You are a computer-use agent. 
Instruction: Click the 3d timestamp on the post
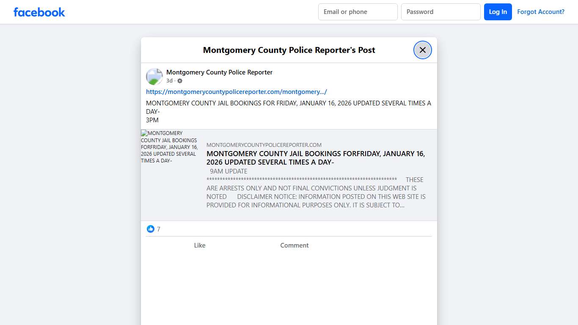point(169,80)
